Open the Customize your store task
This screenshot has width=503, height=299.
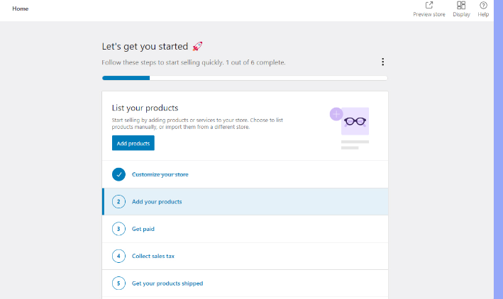pos(160,174)
